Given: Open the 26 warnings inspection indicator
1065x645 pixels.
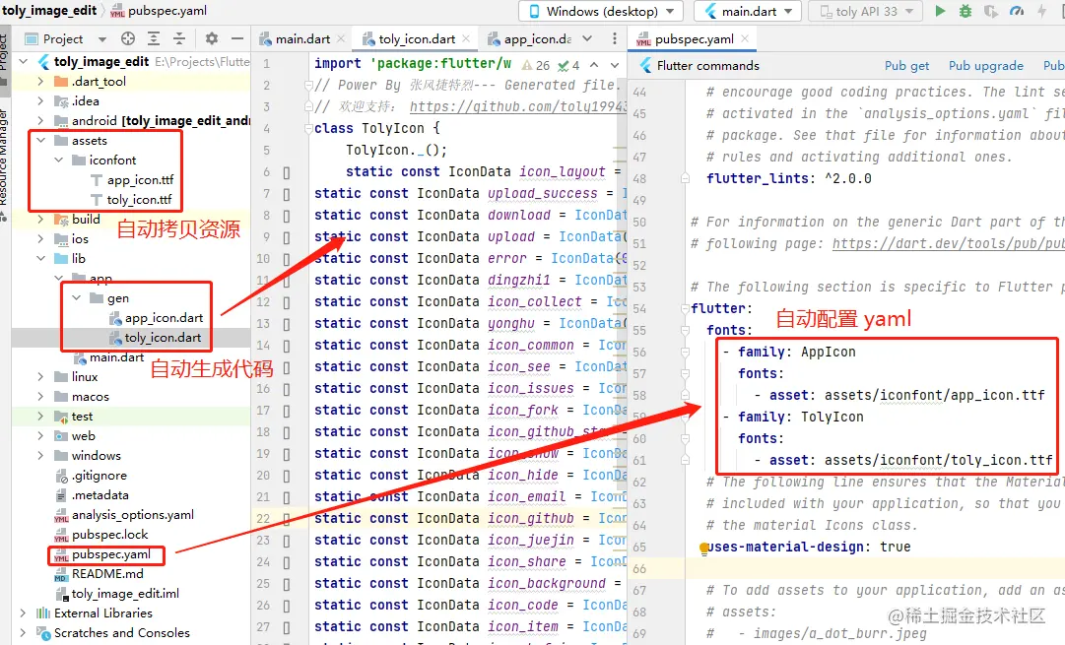Looking at the screenshot, I should tap(536, 65).
